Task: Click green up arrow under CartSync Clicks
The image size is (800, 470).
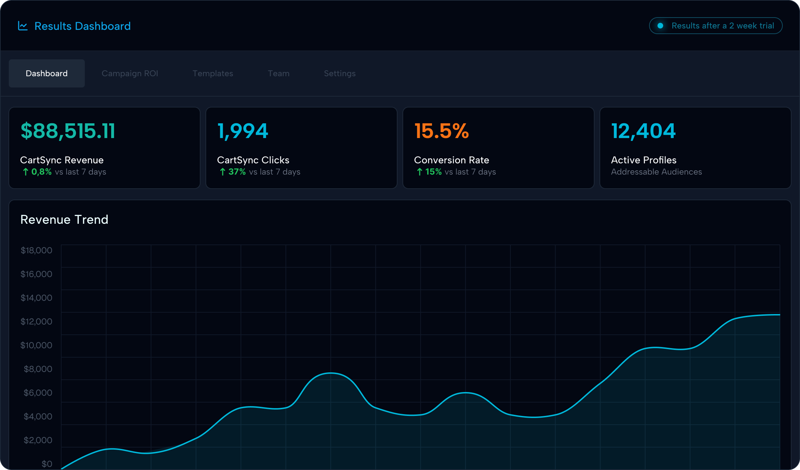Action: point(222,172)
